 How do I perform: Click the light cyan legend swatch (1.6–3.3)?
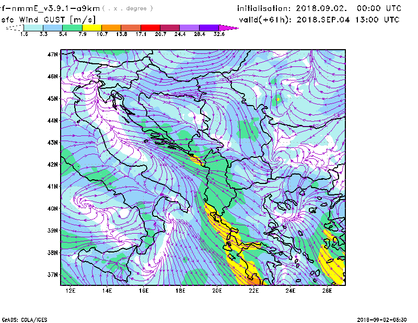point(33,28)
